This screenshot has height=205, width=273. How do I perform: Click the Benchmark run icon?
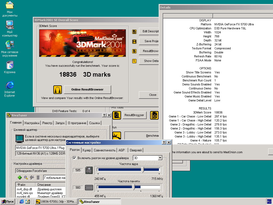point(117,135)
